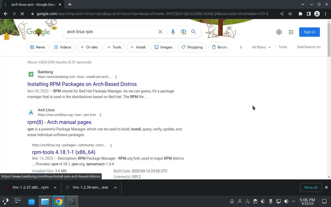The image size is (331, 207).
Task: Open 'rpm(8) - Arch manual pages' result
Action: pos(59,122)
